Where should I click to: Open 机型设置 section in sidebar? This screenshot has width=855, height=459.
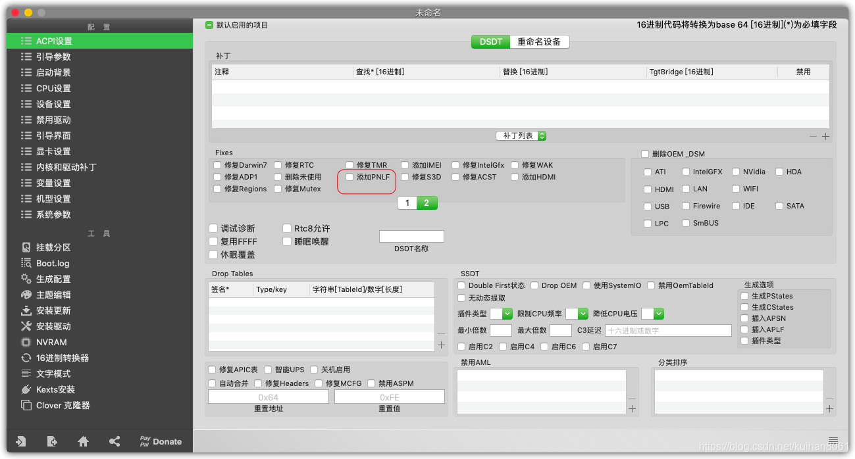(x=99, y=199)
